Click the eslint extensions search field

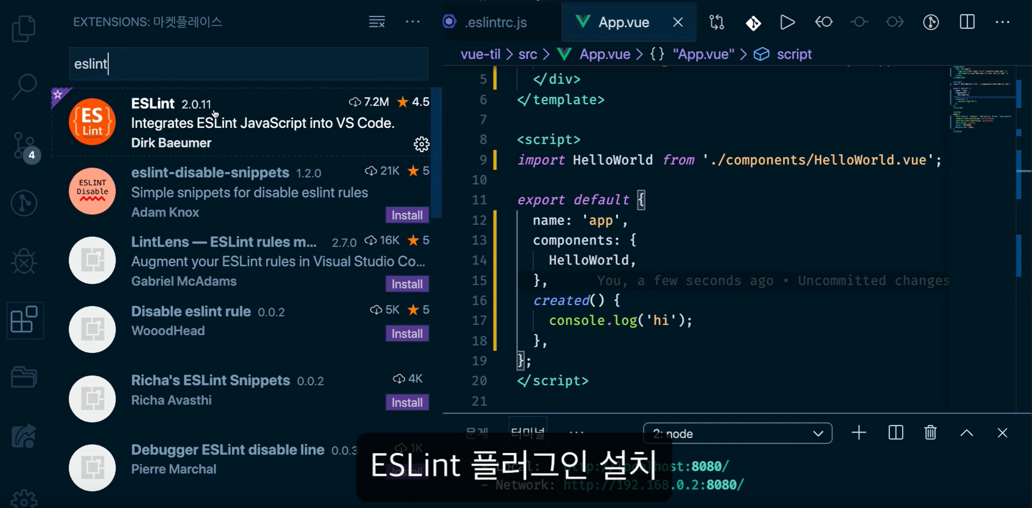[x=248, y=63]
